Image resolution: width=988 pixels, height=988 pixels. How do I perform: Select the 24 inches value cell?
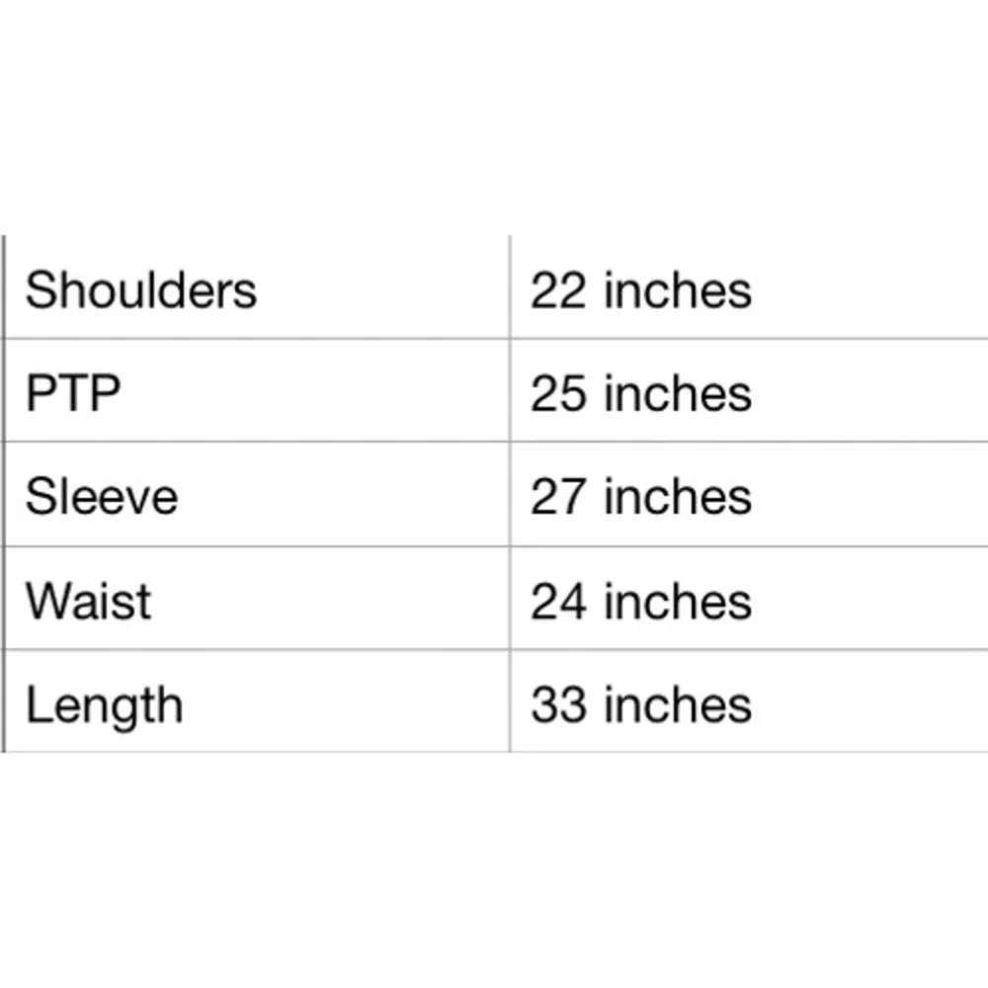point(749,598)
